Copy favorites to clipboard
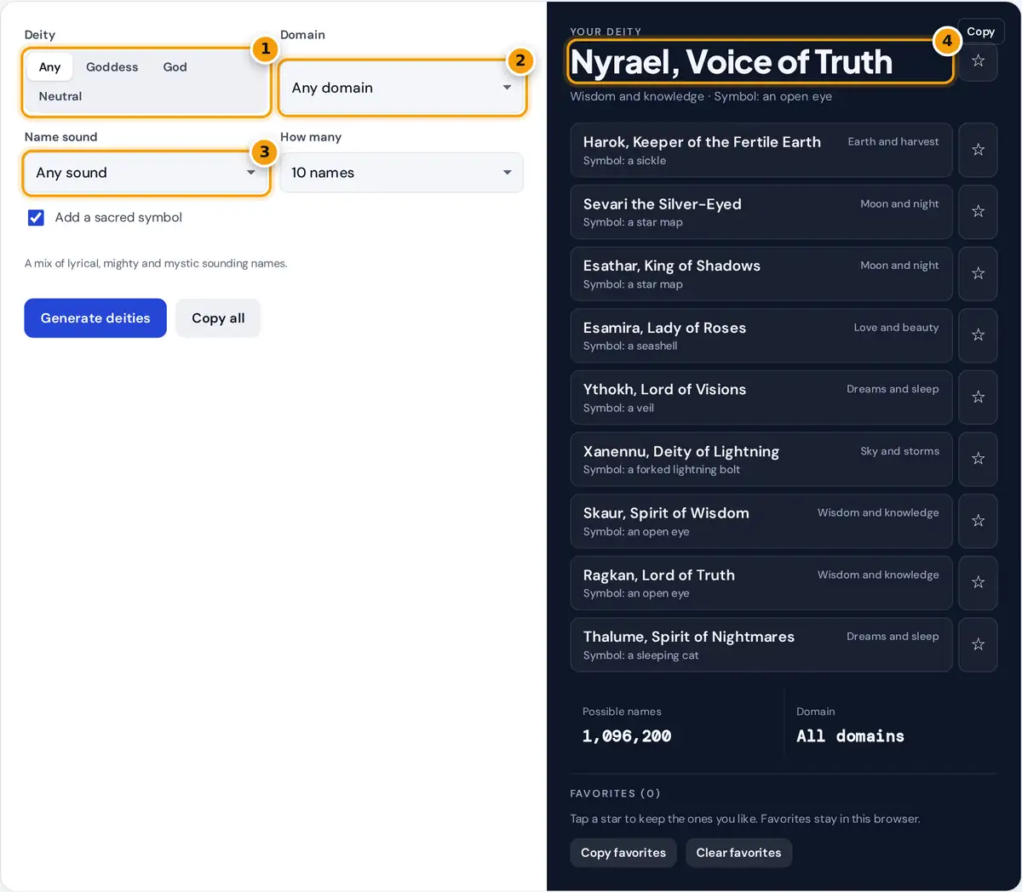The image size is (1022, 892). pos(623,853)
